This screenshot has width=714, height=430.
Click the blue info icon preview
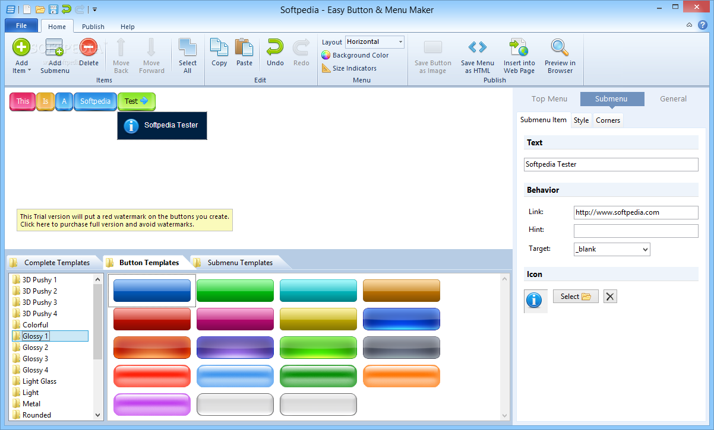(535, 301)
